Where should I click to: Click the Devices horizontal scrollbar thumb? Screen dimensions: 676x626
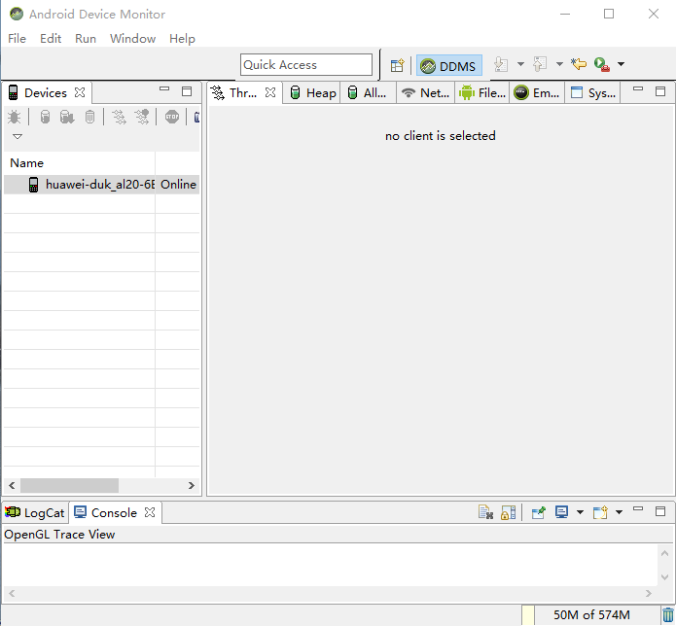(x=69, y=486)
